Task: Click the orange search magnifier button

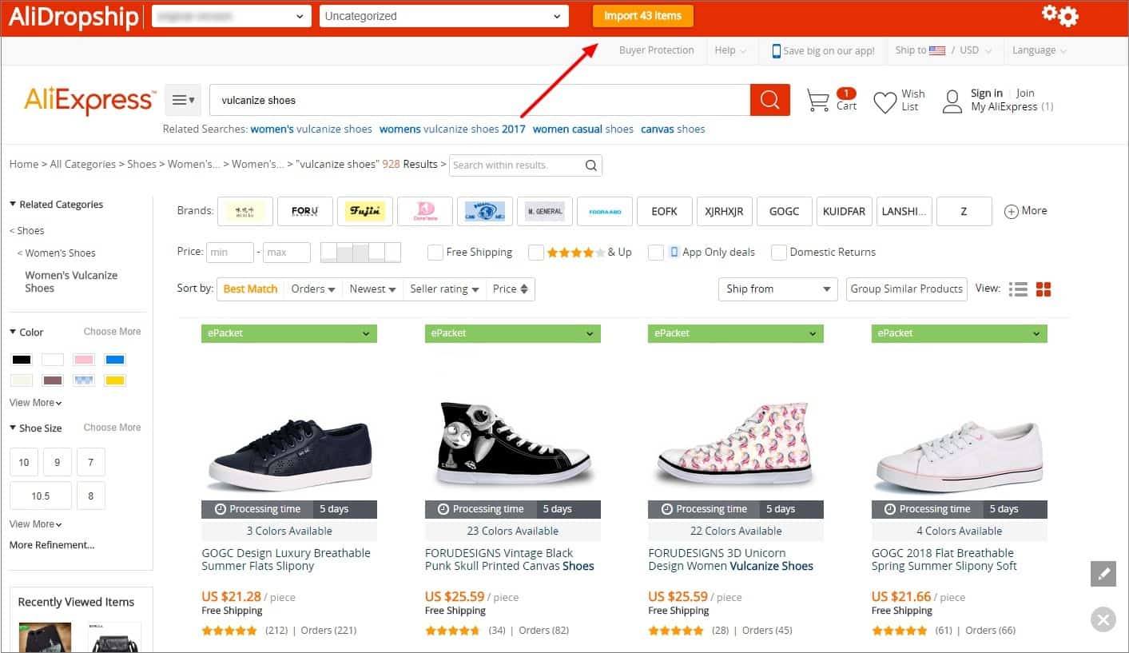Action: coord(769,100)
